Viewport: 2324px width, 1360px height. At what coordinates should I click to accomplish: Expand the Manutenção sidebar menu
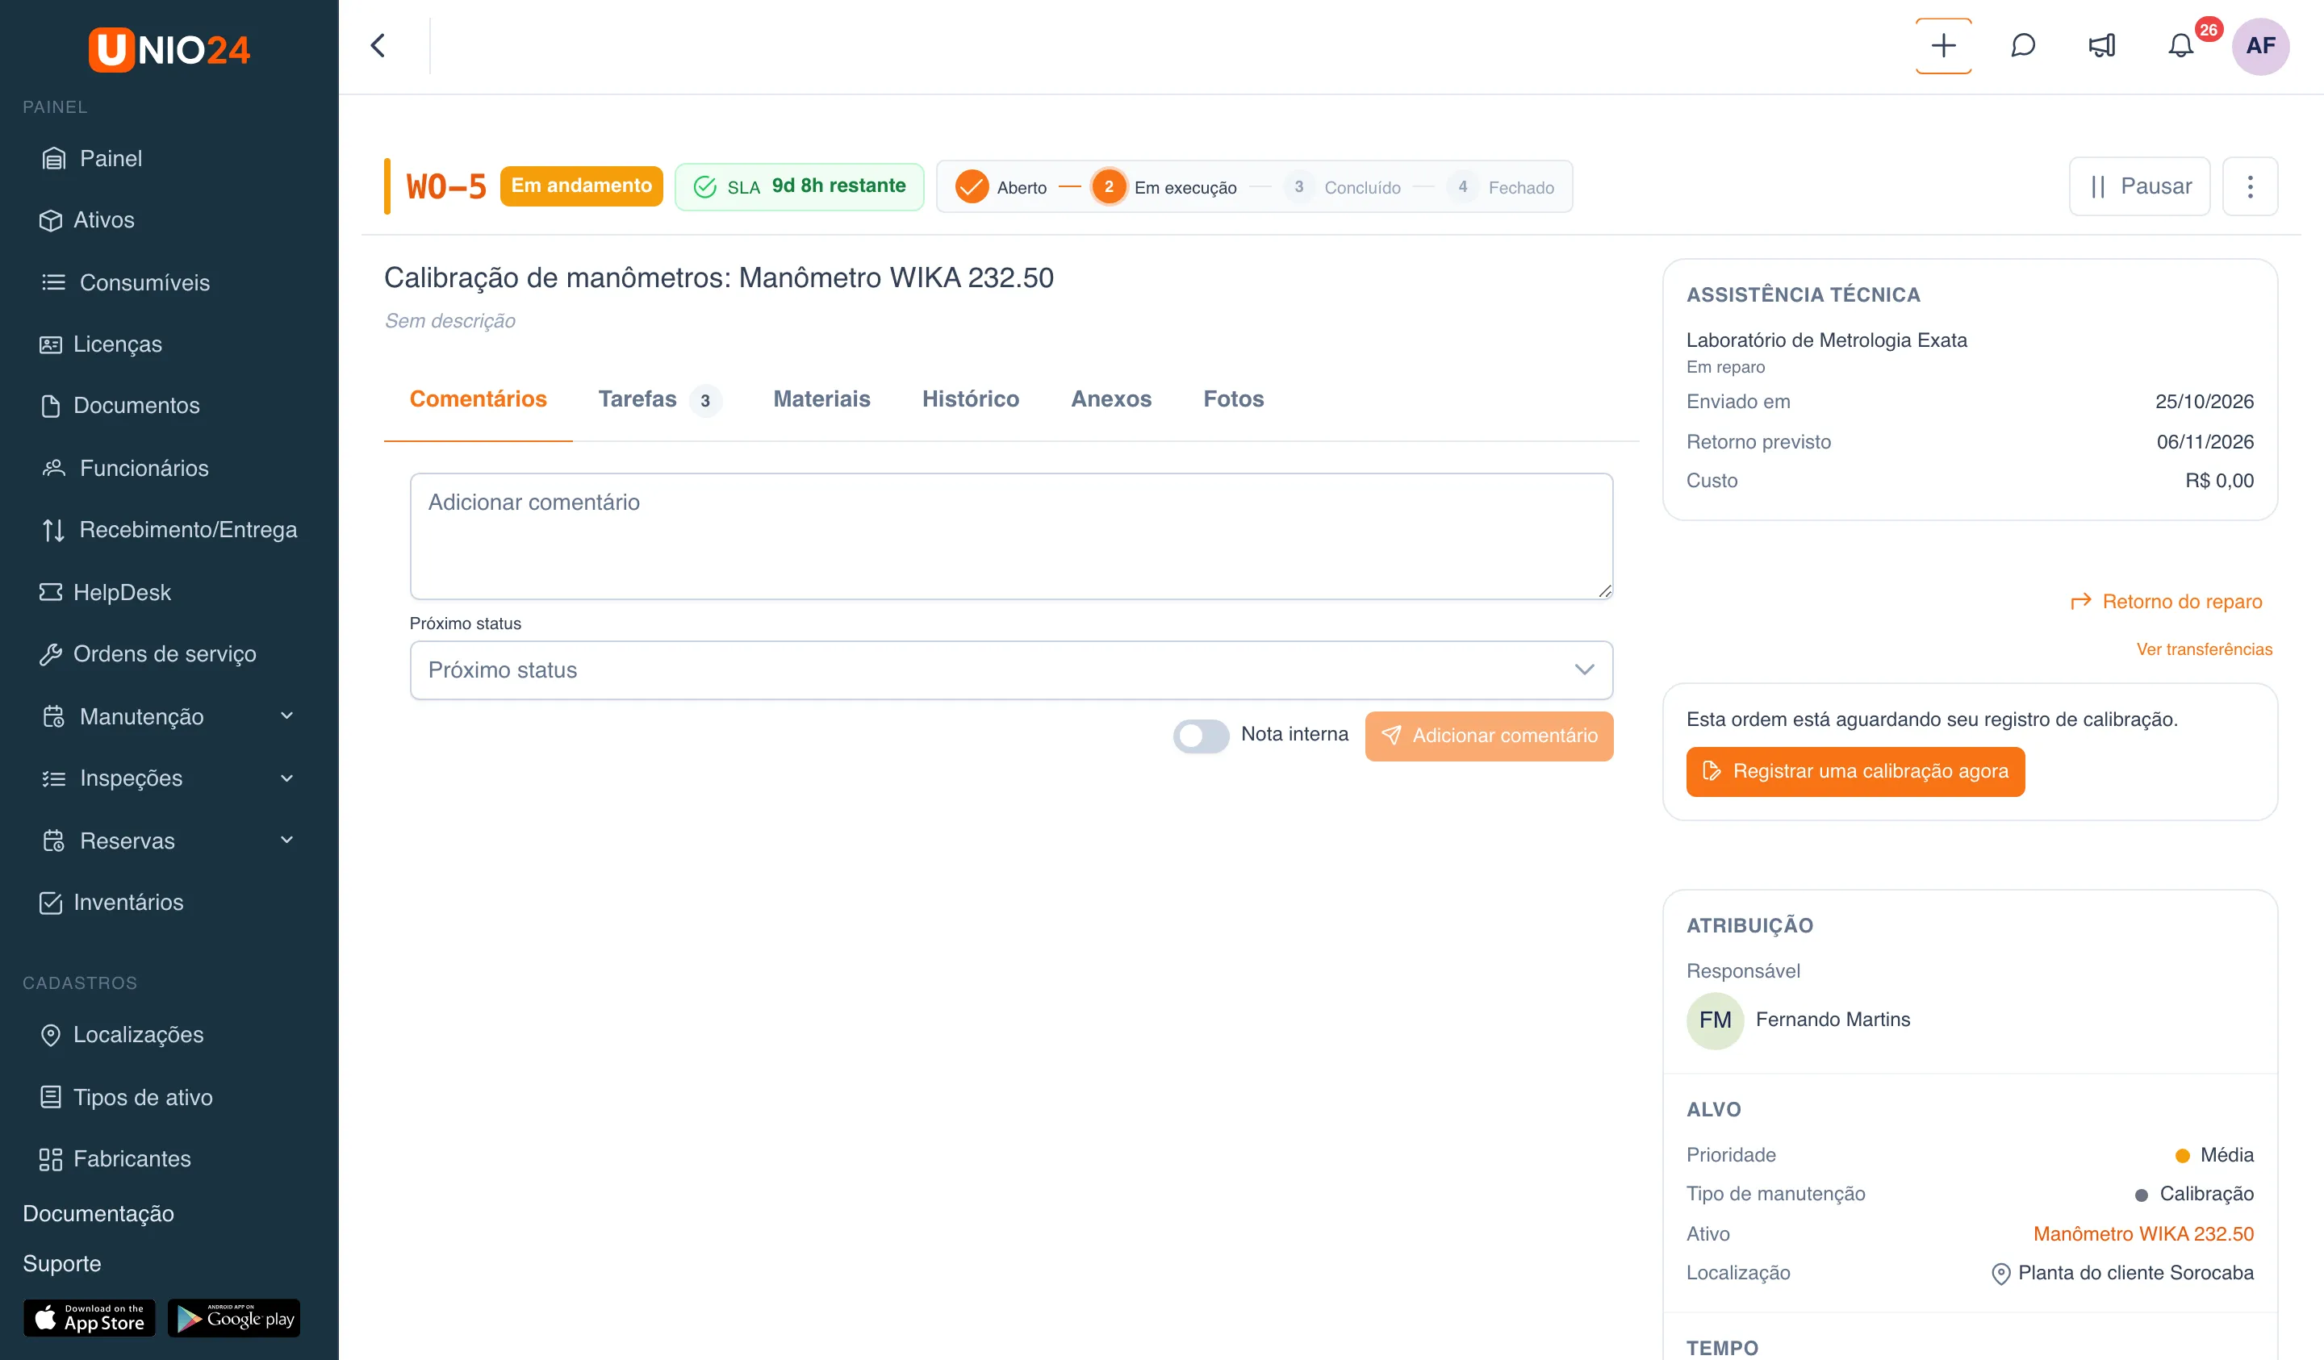pyautogui.click(x=169, y=716)
